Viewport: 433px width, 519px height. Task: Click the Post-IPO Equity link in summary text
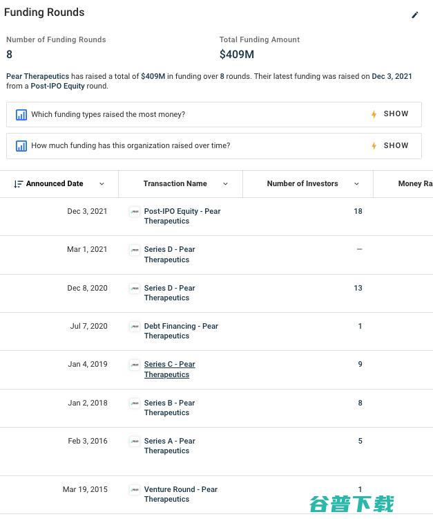57,86
